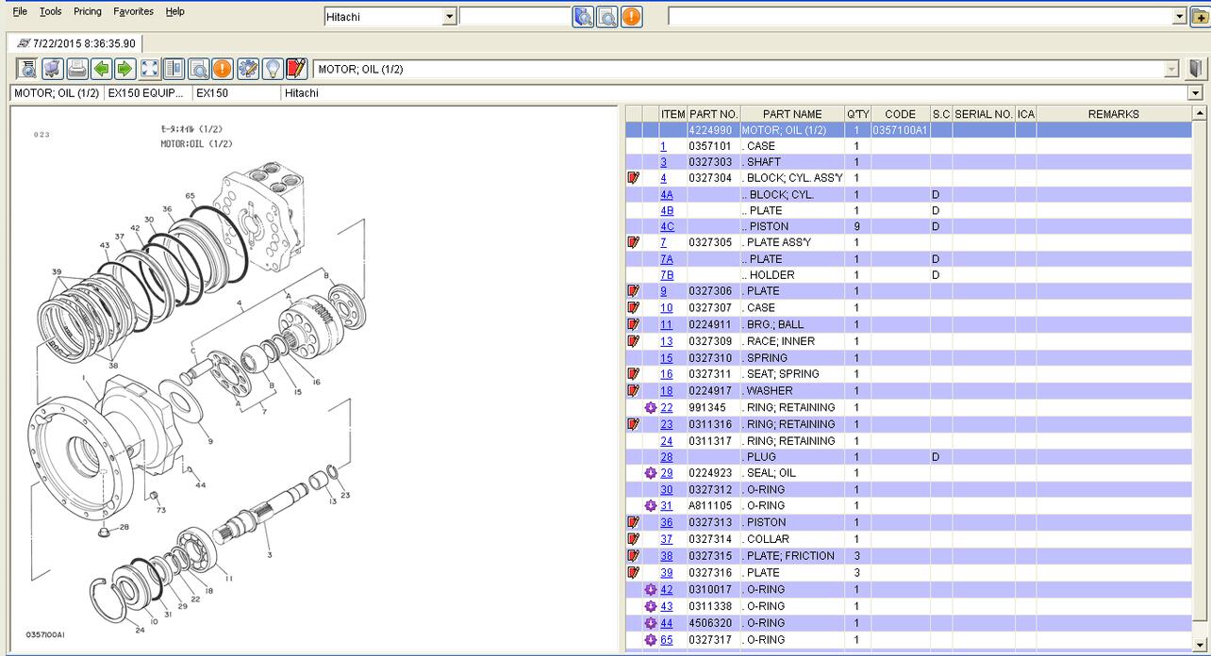Open item link 15 SPRING
Screen dimensions: 1211x656
667,358
